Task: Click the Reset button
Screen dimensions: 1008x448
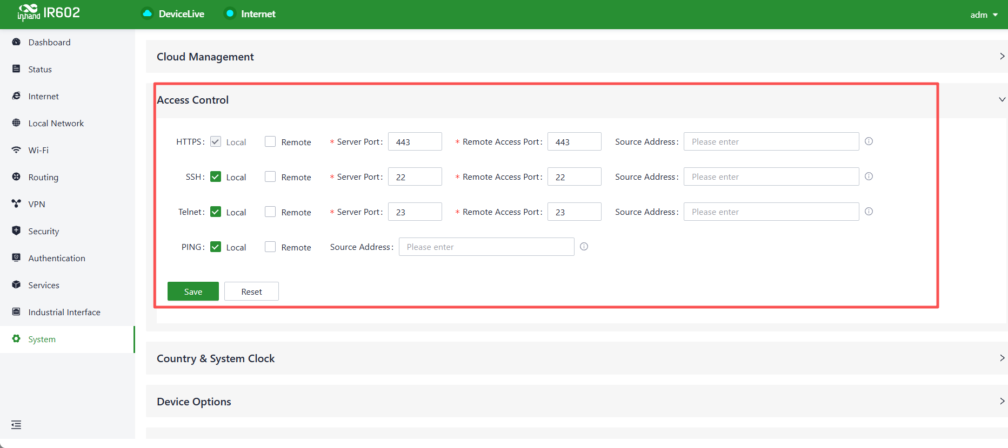Action: pos(251,291)
